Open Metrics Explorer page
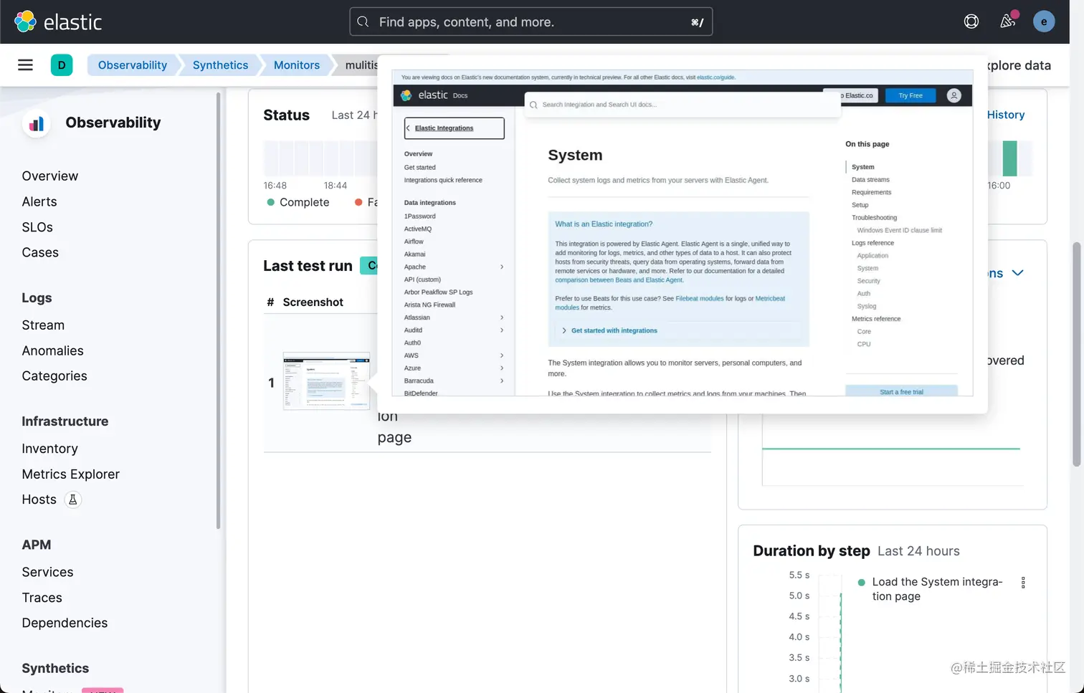Viewport: 1084px width, 693px height. click(70, 474)
